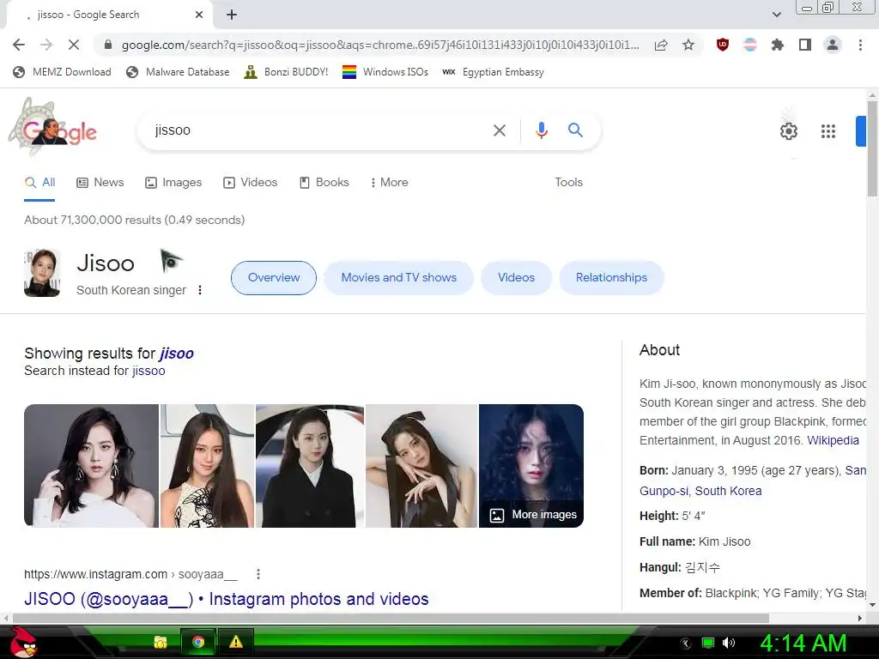The width and height of the screenshot is (879, 659).
Task: Open the uBlock Origin extension
Action: click(x=723, y=45)
